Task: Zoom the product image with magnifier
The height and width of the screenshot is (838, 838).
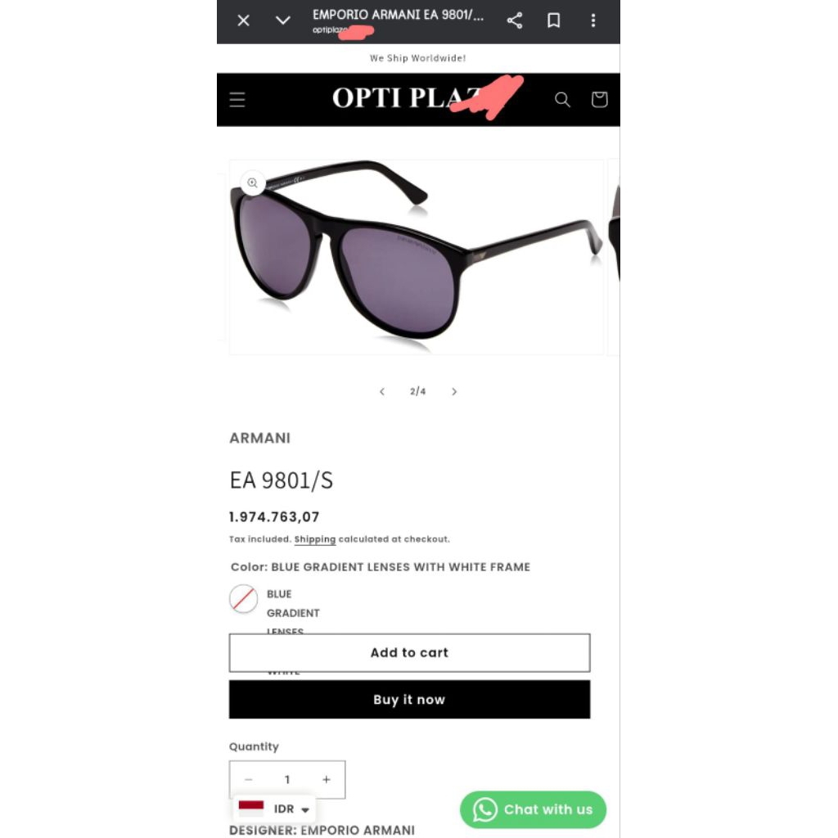Action: [x=253, y=183]
